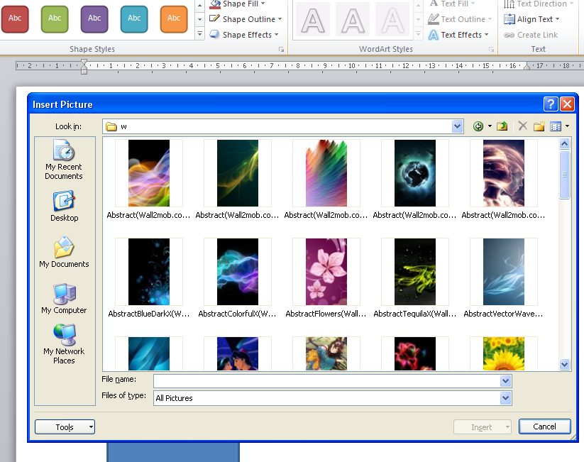This screenshot has height=462, width=584.
Task: Click the help question mark button
Action: [x=551, y=104]
